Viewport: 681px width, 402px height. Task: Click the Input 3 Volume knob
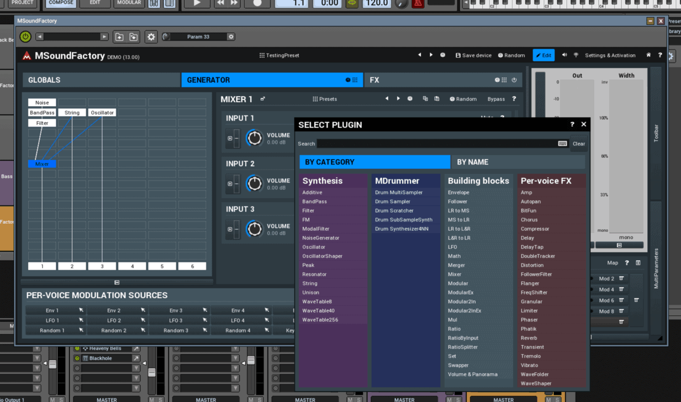254,229
